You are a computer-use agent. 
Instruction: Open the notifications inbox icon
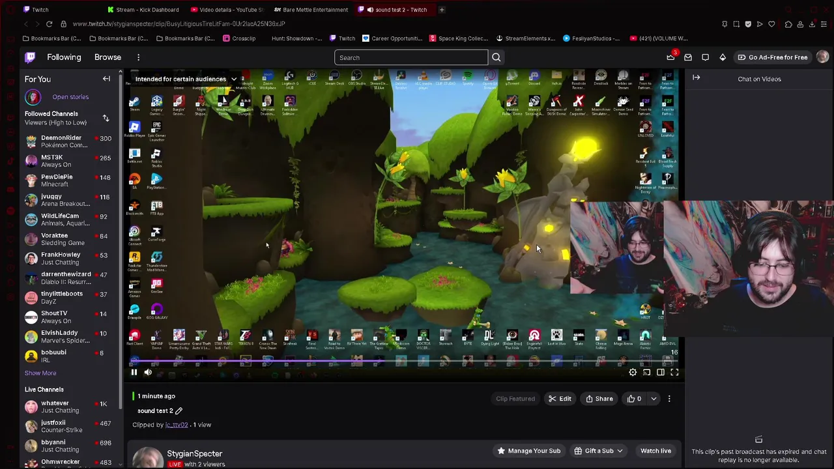[x=688, y=57]
